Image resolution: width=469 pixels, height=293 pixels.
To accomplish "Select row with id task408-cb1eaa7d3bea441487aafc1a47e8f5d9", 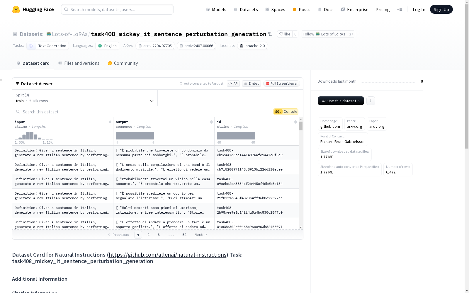I will (x=155, y=153).
